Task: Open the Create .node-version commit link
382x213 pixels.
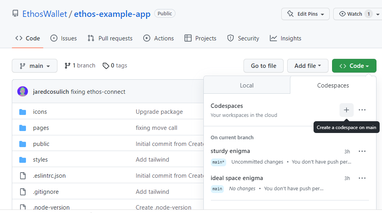Action: pyautogui.click(x=164, y=207)
